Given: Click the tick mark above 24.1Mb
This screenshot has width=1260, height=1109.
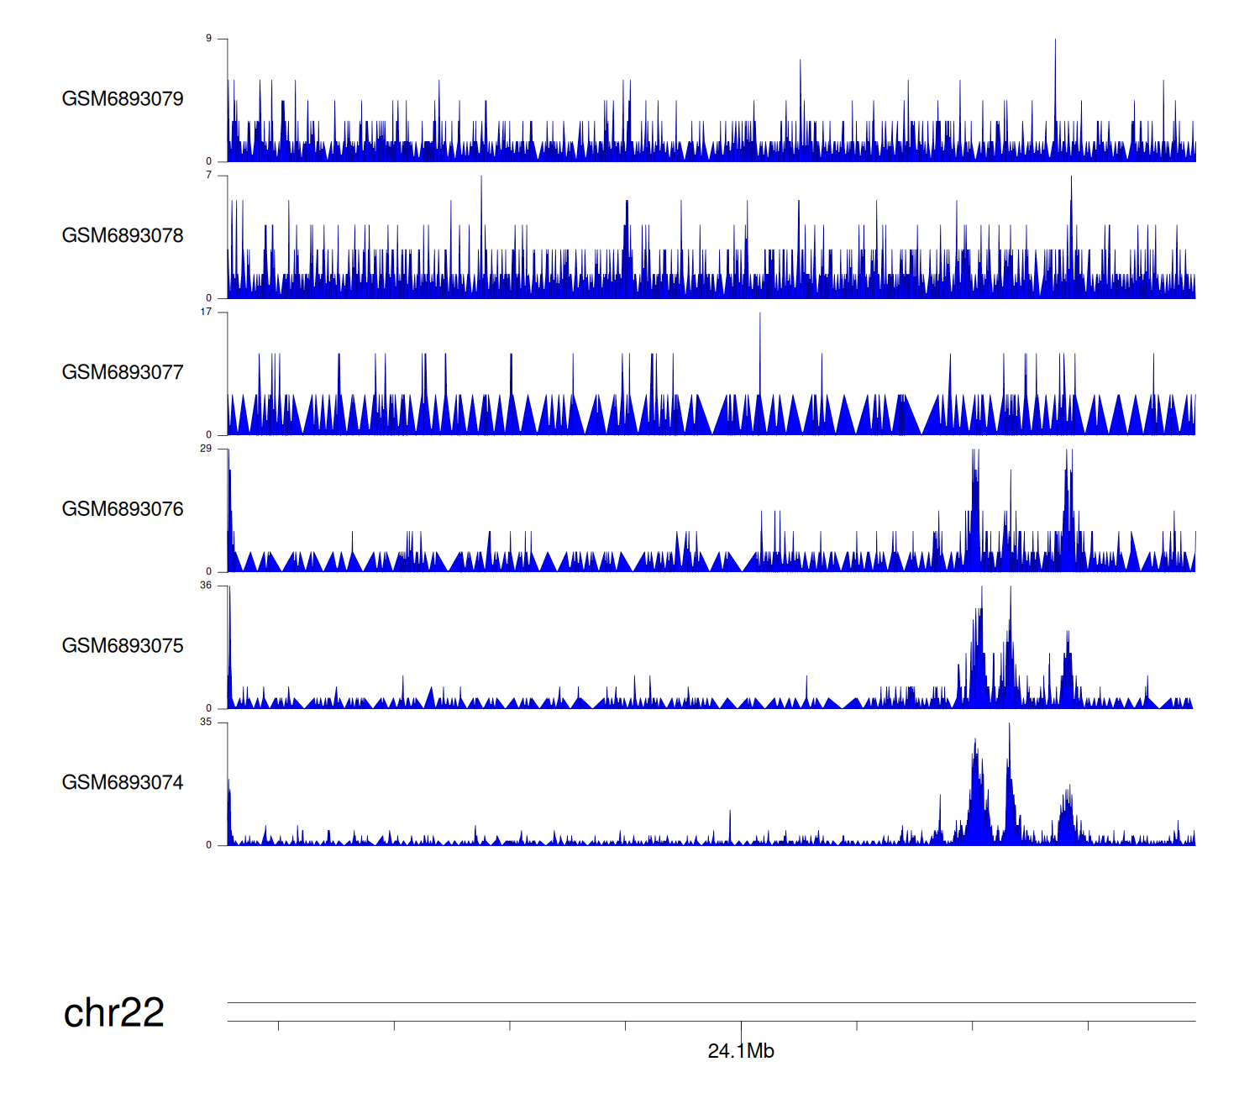Looking at the screenshot, I should click(x=741, y=1026).
